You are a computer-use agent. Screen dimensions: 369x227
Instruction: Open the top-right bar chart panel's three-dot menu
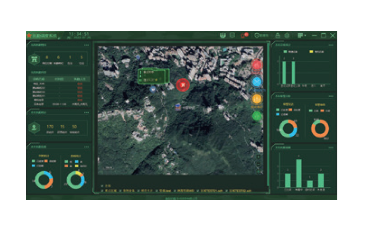[x=331, y=45]
